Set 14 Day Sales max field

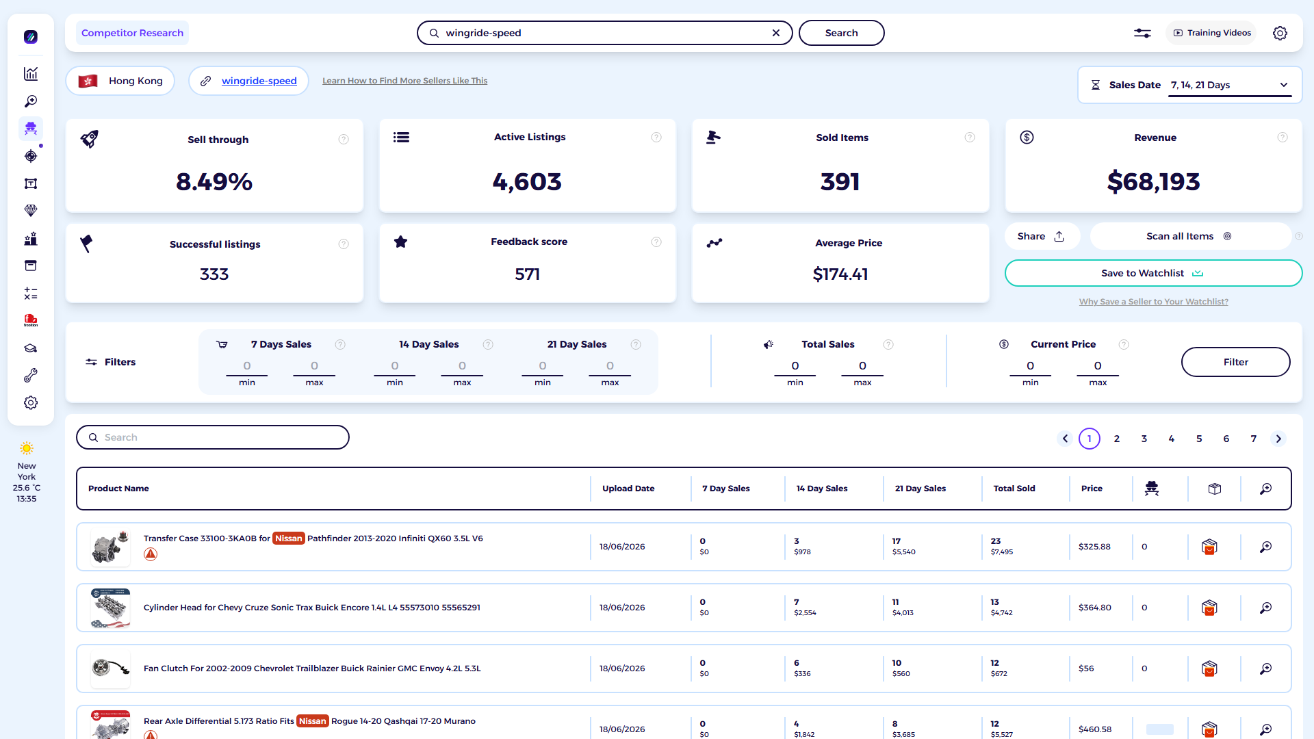click(x=462, y=366)
